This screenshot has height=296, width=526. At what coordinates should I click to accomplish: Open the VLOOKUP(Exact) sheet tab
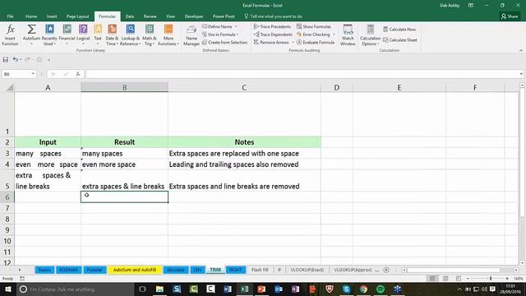click(307, 270)
